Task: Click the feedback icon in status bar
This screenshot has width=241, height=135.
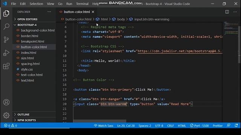Action: [229, 126]
